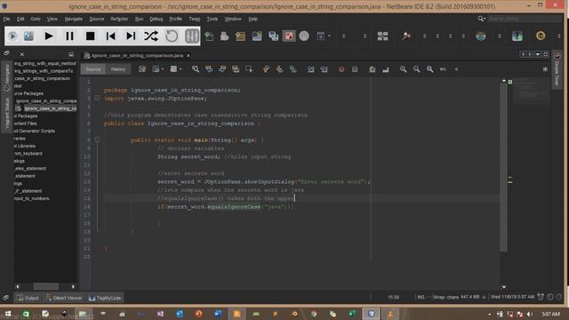Click the hammer Build Project icon
This screenshot has height=320, width=569.
pos(406,36)
